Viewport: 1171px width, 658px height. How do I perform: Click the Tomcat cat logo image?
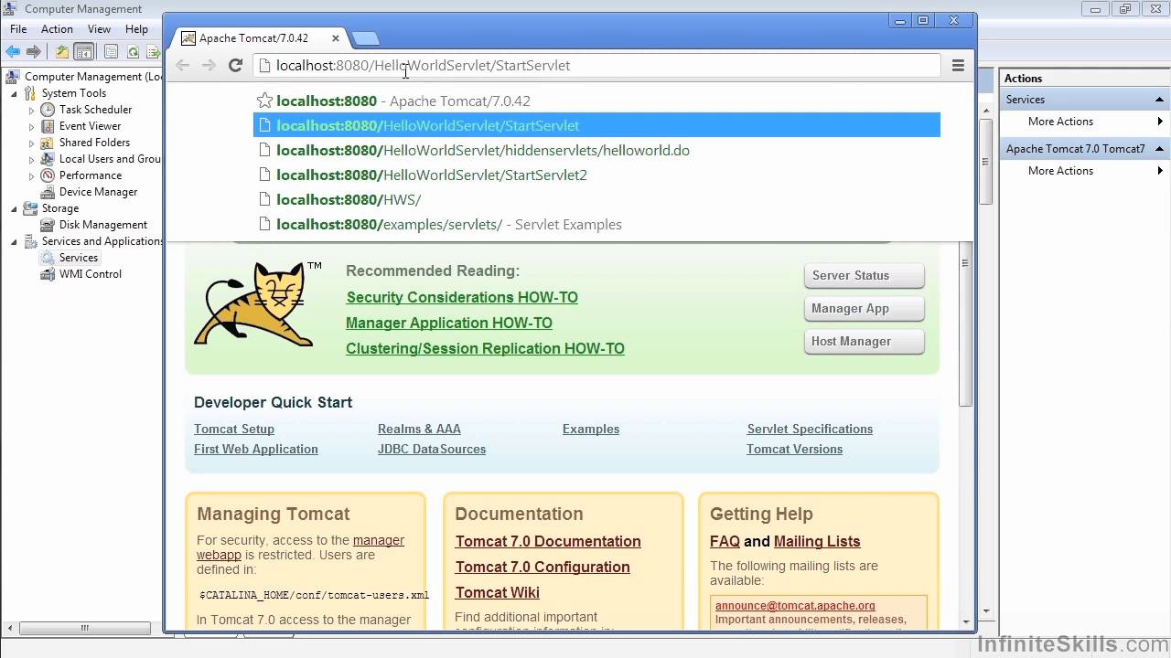click(x=252, y=304)
